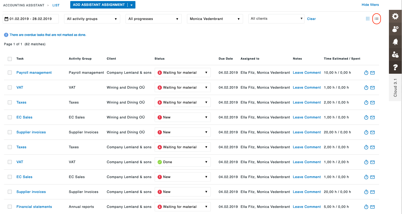402x214 pixels.
Task: Check the Payroll management task checkbox
Action: 10,72
